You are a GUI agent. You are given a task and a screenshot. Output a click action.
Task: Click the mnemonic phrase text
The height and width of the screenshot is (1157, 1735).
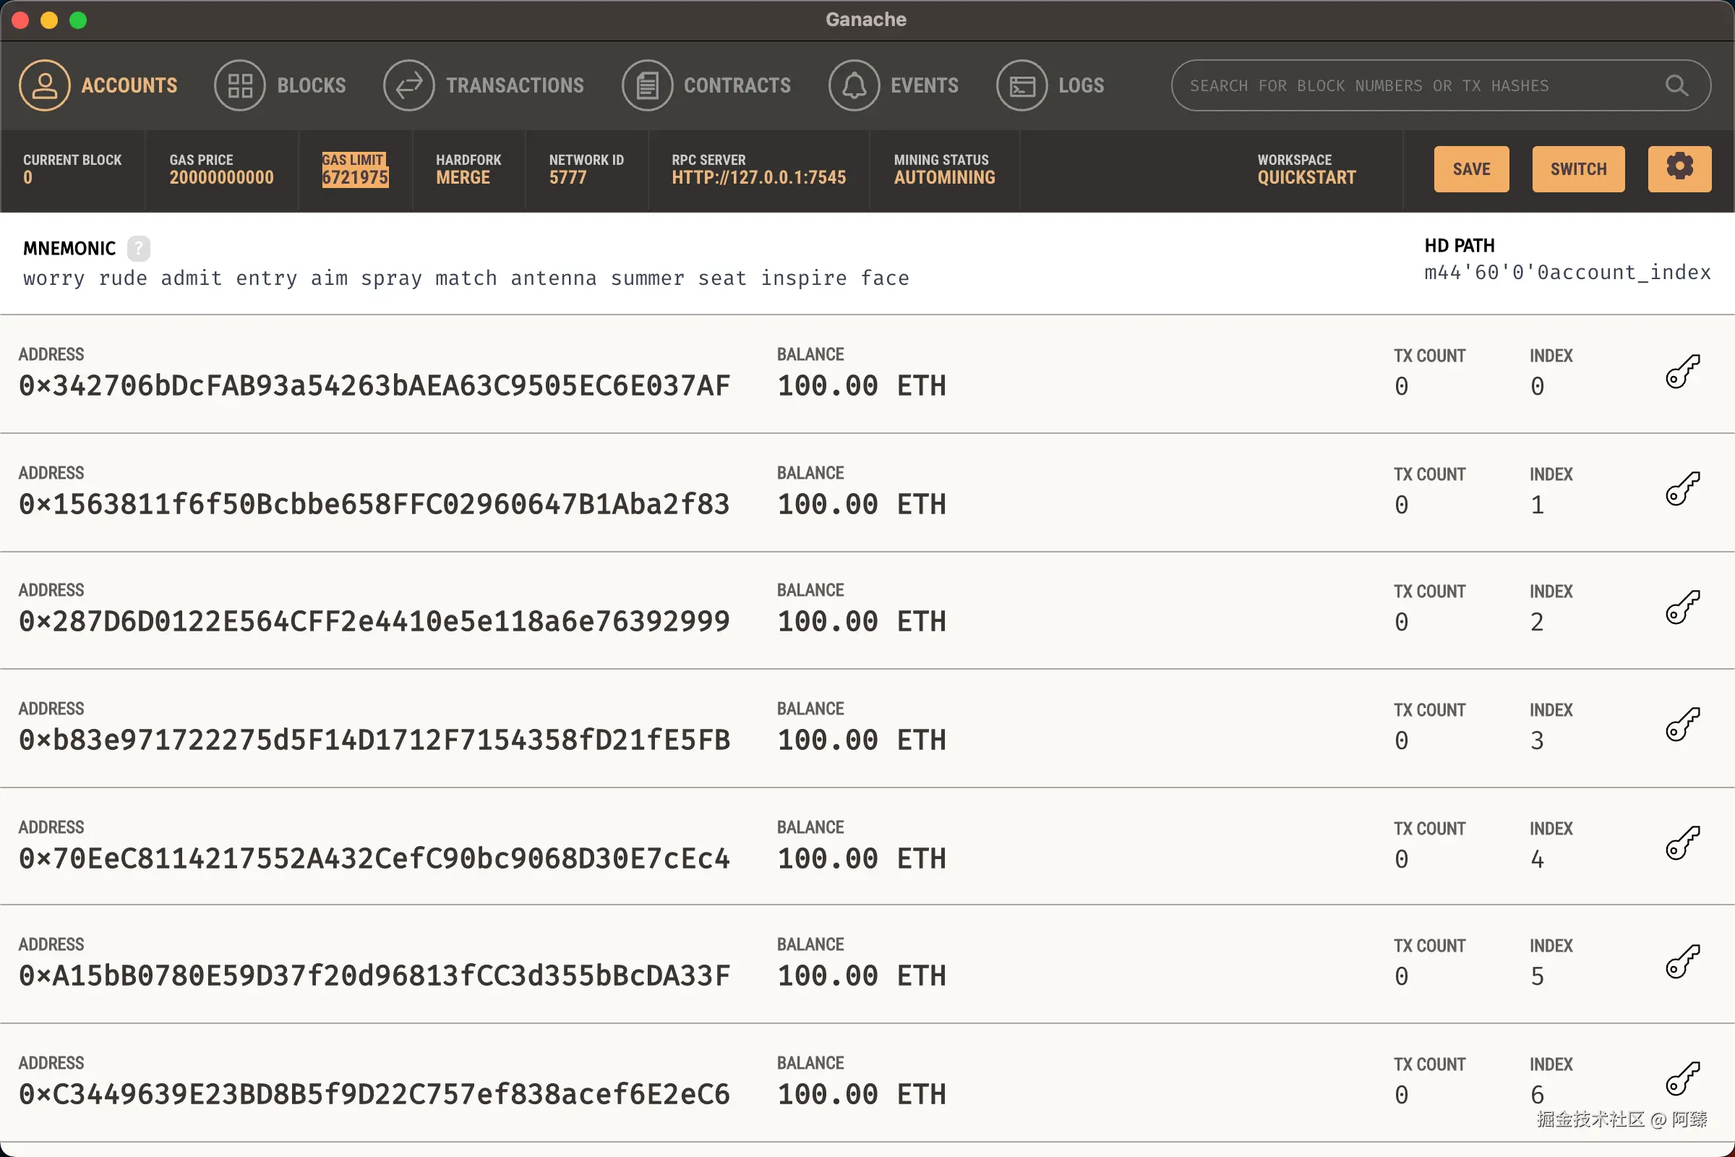[466, 278]
